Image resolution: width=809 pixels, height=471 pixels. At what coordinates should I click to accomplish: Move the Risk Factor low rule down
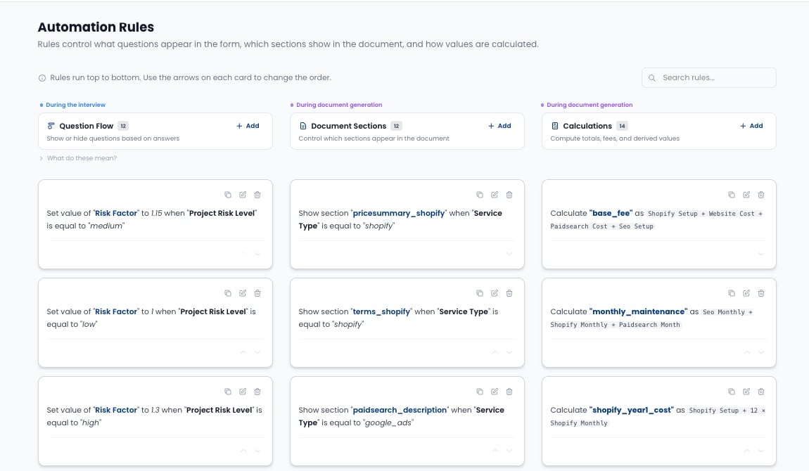point(257,352)
